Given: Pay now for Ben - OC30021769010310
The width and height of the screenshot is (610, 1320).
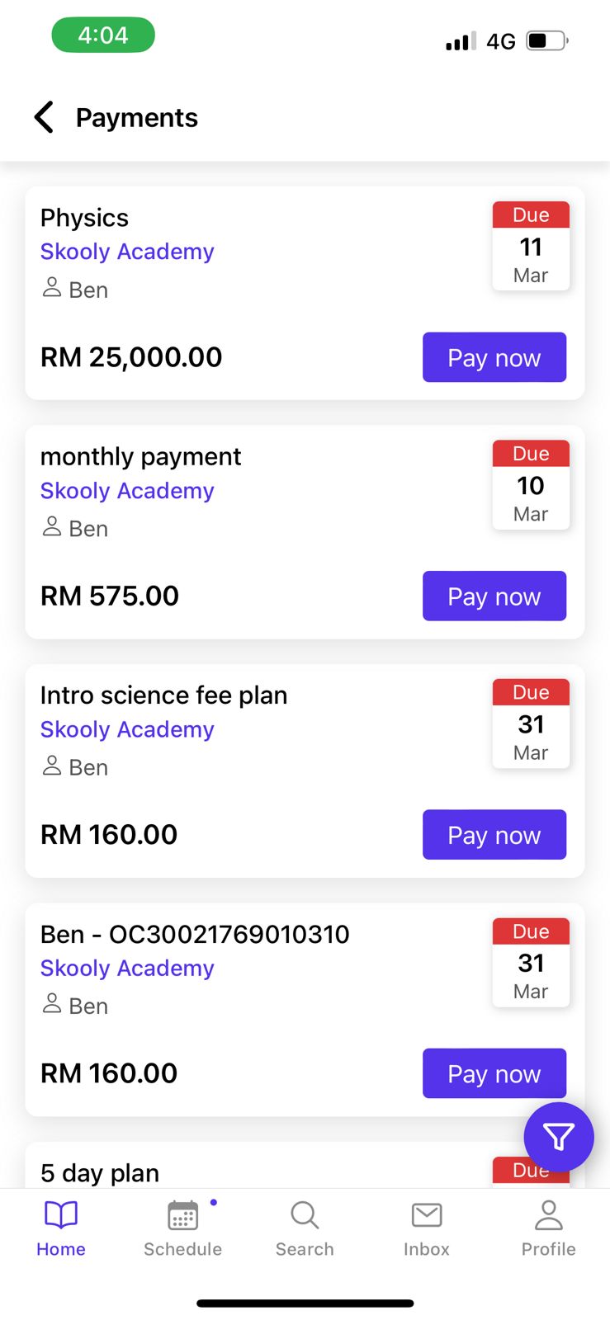Looking at the screenshot, I should click(x=494, y=1073).
